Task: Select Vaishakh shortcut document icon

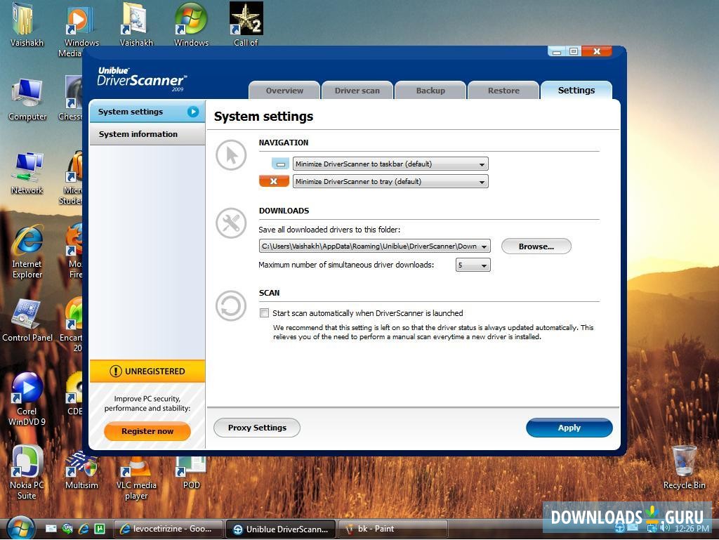Action: 136,24
